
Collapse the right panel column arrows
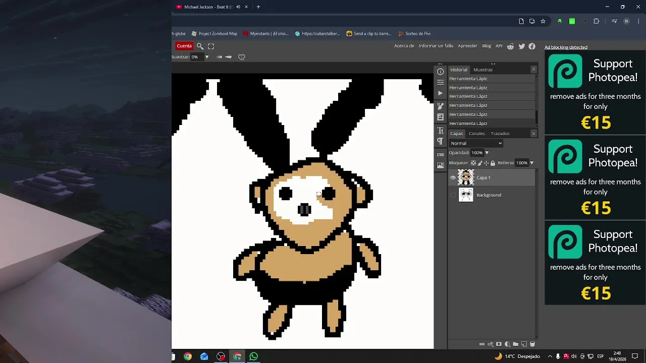tap(493, 64)
